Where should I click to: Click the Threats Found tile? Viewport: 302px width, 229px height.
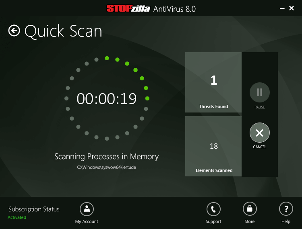[x=213, y=82]
